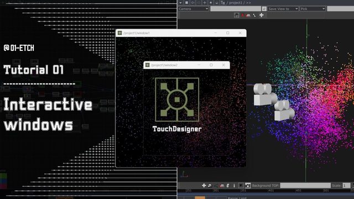Image resolution: width=354 pixels, height=199 pixels.
Task: Click the add plus icon in the path bar
Action: click(x=205, y=3)
